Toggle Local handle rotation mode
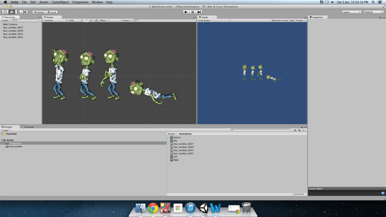 [52, 12]
